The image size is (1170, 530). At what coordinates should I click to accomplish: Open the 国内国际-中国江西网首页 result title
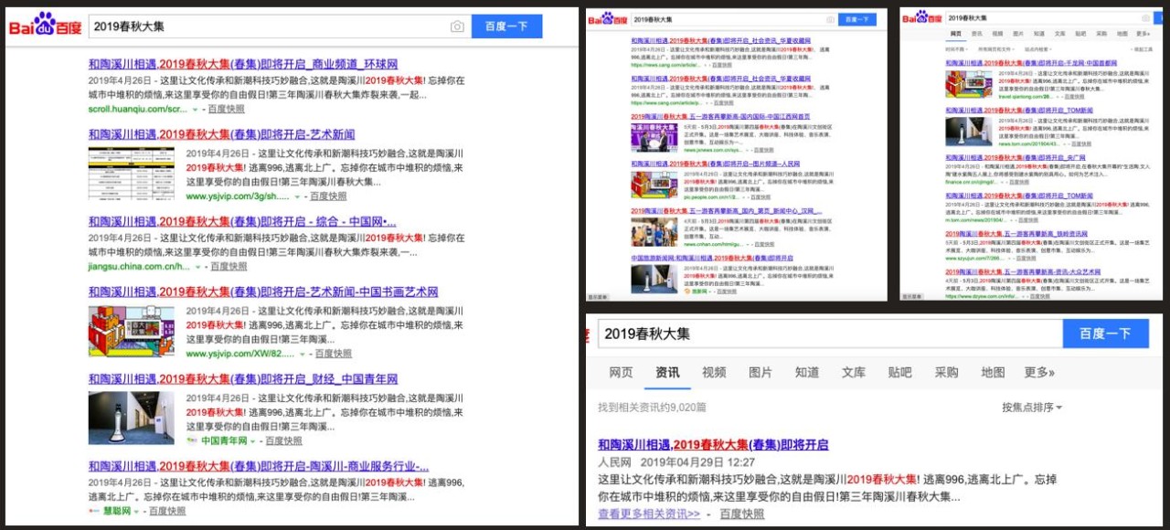(721, 117)
